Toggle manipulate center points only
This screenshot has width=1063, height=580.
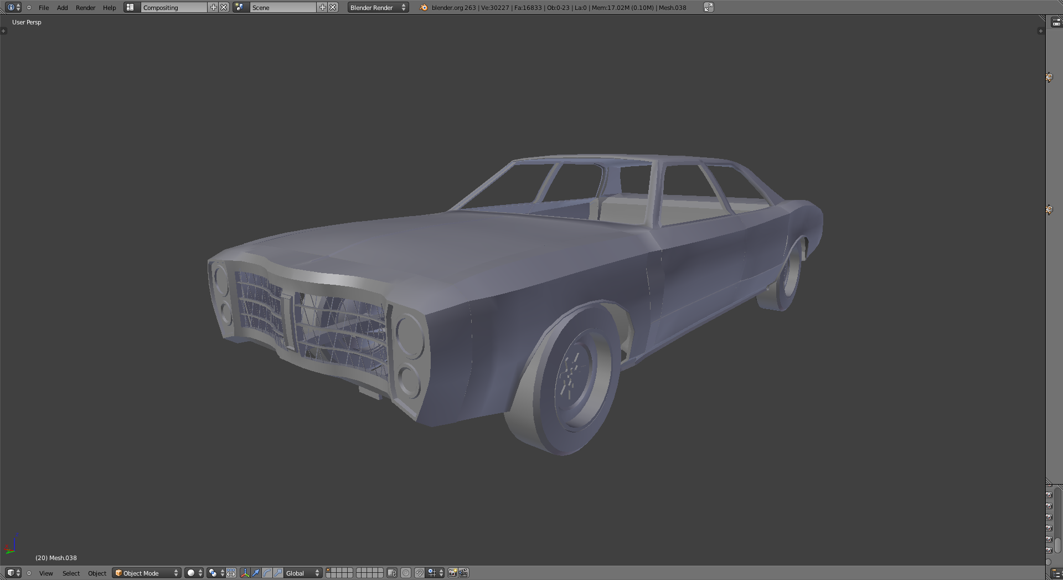[231, 573]
